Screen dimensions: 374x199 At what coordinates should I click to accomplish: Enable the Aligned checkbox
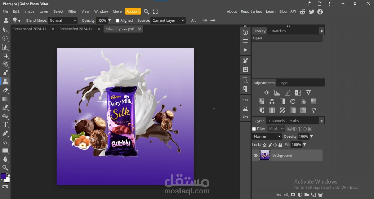117,20
